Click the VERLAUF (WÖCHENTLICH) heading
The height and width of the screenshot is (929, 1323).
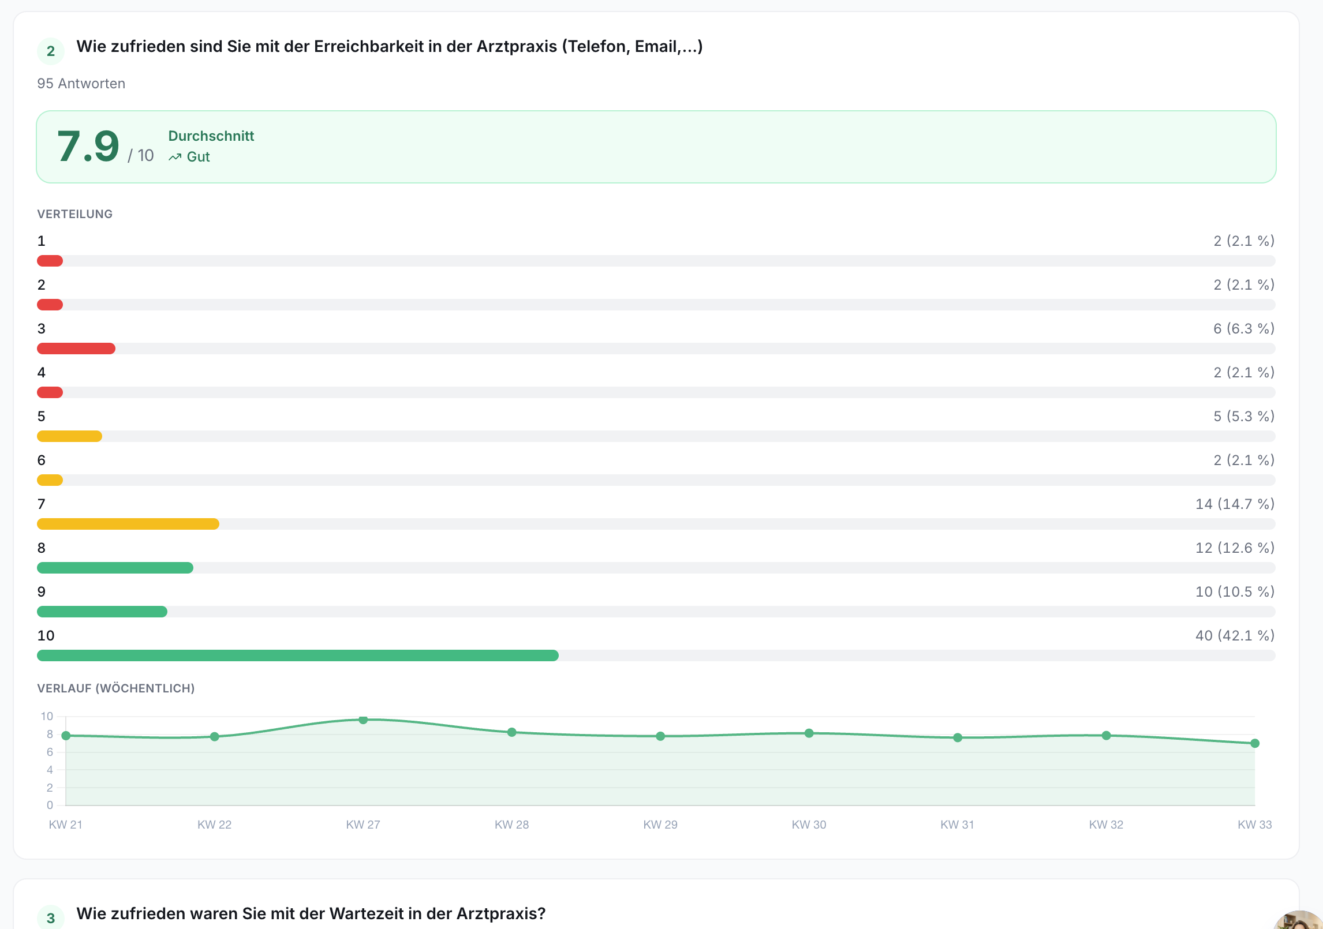[116, 688]
